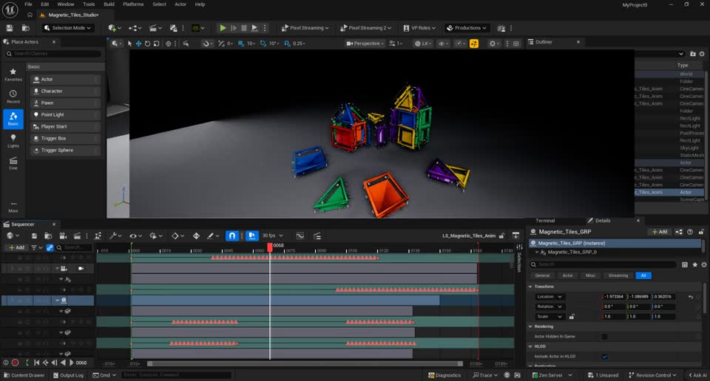The image size is (710, 381).
Task: Open Outliner settings gear icon
Action: [703, 54]
